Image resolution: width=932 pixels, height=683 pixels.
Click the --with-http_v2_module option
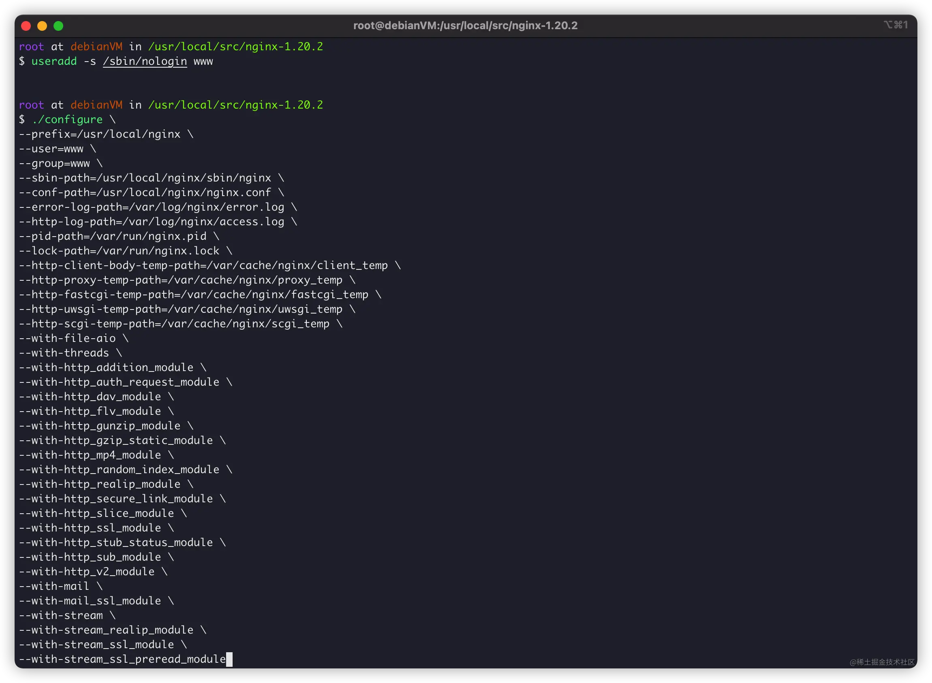pos(87,571)
